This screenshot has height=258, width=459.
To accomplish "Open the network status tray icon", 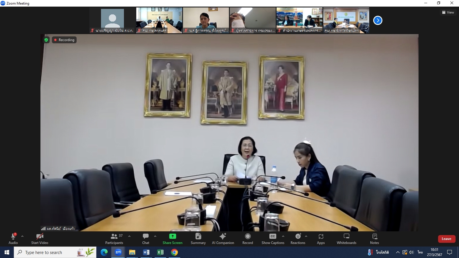I will (x=405, y=252).
